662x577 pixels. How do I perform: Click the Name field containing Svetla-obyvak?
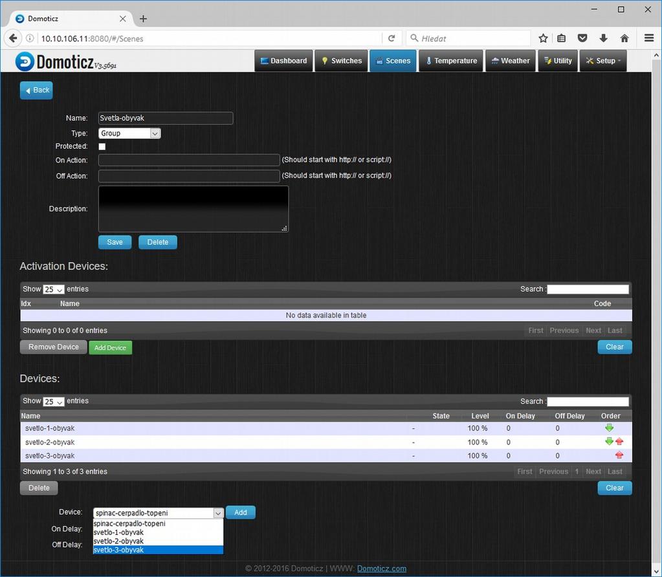[166, 118]
